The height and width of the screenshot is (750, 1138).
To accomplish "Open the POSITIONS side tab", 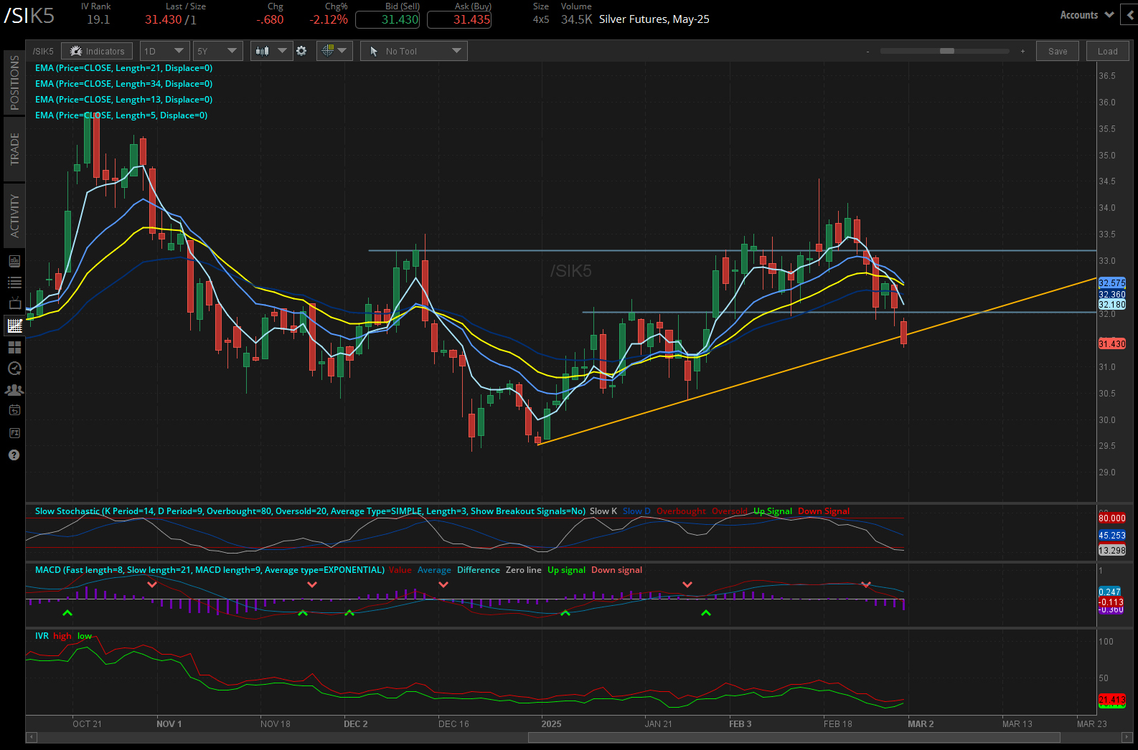I will pyautogui.click(x=14, y=82).
